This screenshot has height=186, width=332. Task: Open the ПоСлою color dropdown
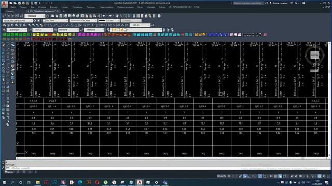pyautogui.click(x=56, y=21)
